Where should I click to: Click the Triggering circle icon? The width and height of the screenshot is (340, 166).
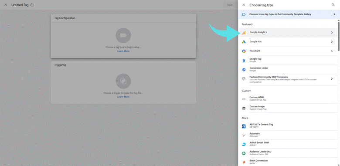pyautogui.click(x=123, y=81)
